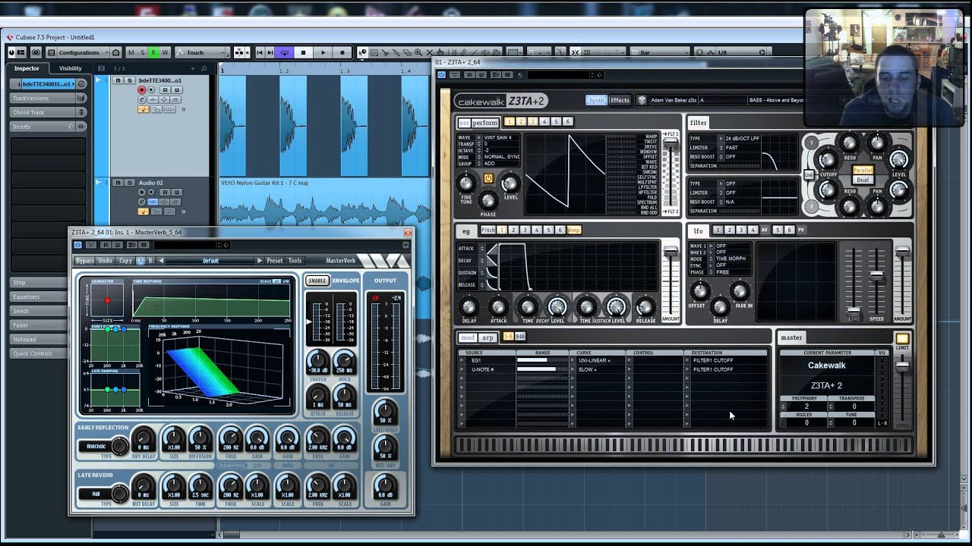Open the MasterVerb Tools menu
Screen dimensions: 972x546
click(x=295, y=261)
